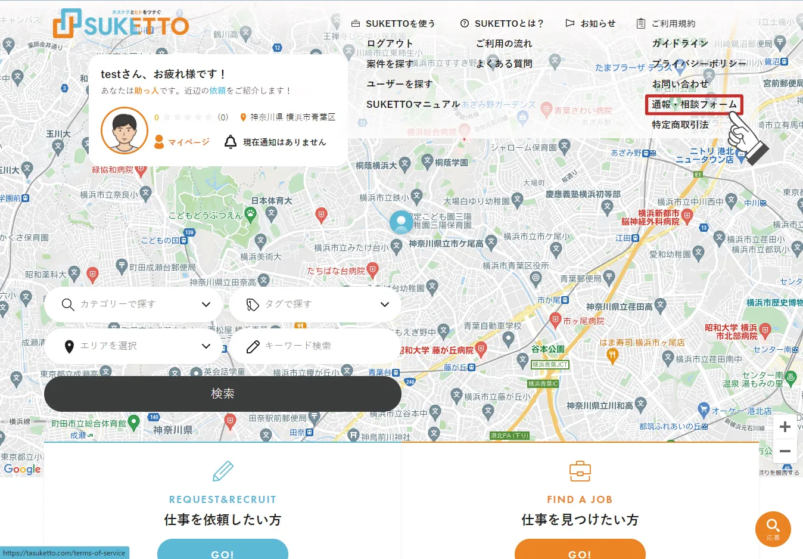Click the 仕事を見つけたい方 heading
Image resolution: width=803 pixels, height=559 pixels.
pyautogui.click(x=580, y=520)
